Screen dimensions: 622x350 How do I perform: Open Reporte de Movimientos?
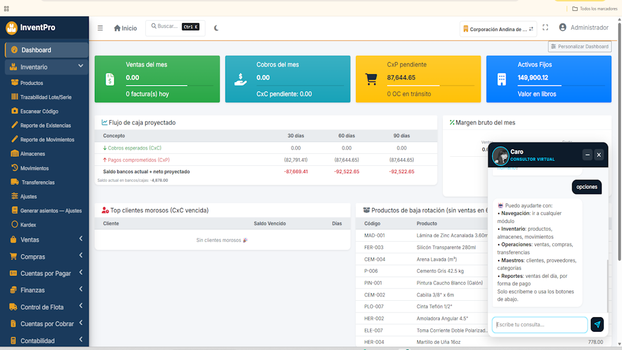coord(47,140)
